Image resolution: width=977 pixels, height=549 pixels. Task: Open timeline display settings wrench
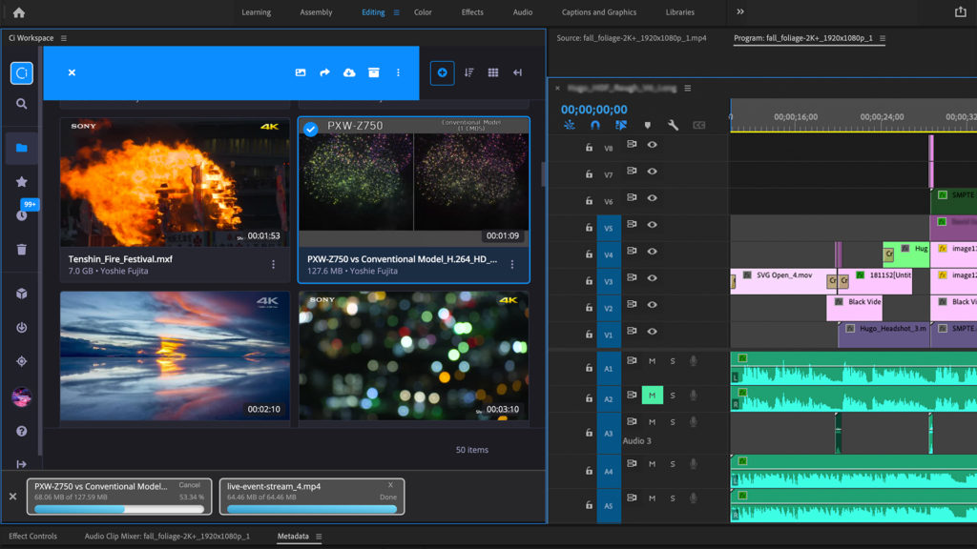point(673,125)
